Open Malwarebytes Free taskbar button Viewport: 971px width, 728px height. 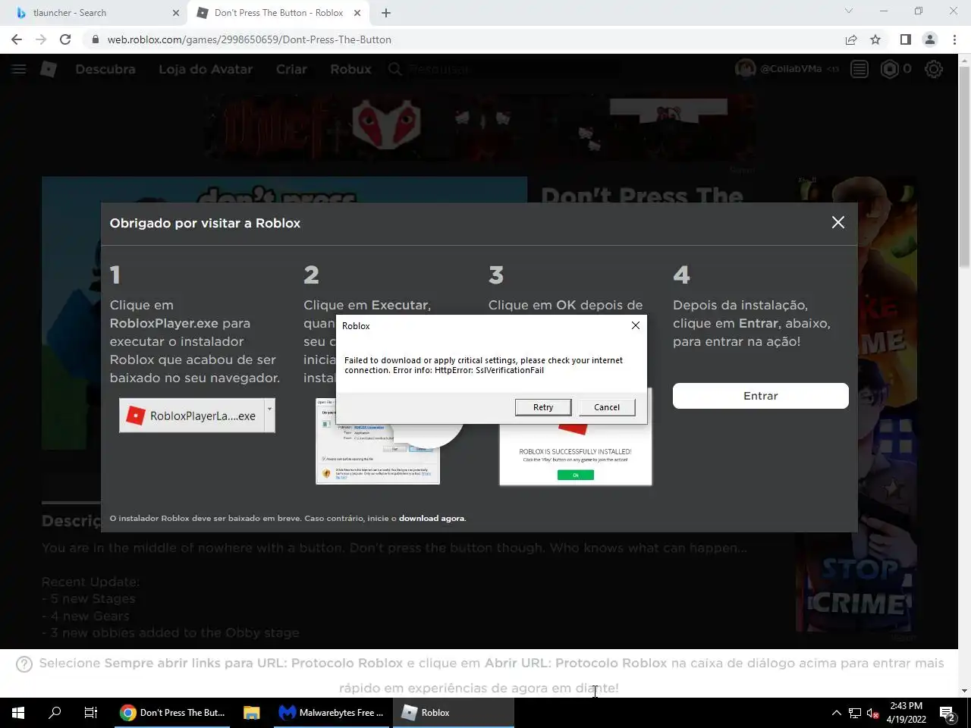click(332, 713)
